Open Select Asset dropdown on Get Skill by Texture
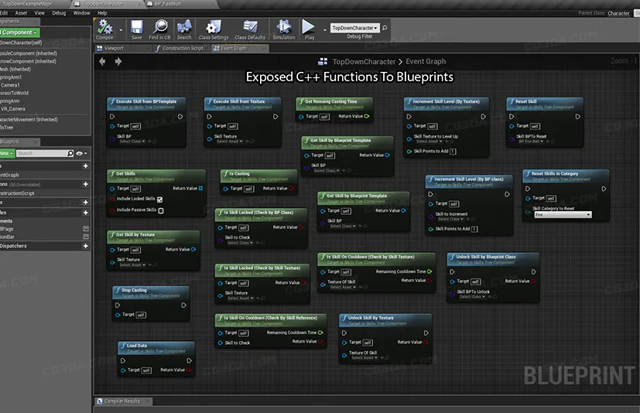The width and height of the screenshot is (640, 413). pyautogui.click(x=132, y=265)
